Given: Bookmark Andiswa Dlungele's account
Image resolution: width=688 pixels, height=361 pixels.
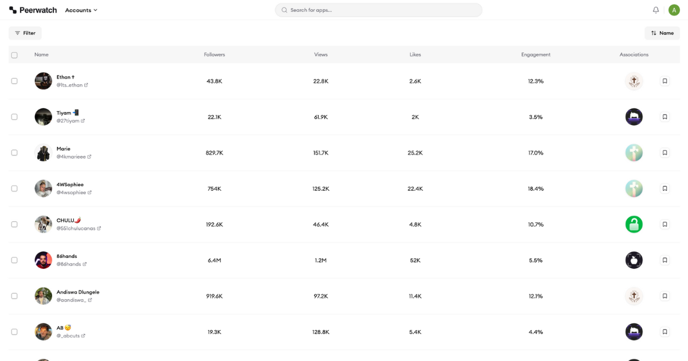Looking at the screenshot, I should [664, 296].
